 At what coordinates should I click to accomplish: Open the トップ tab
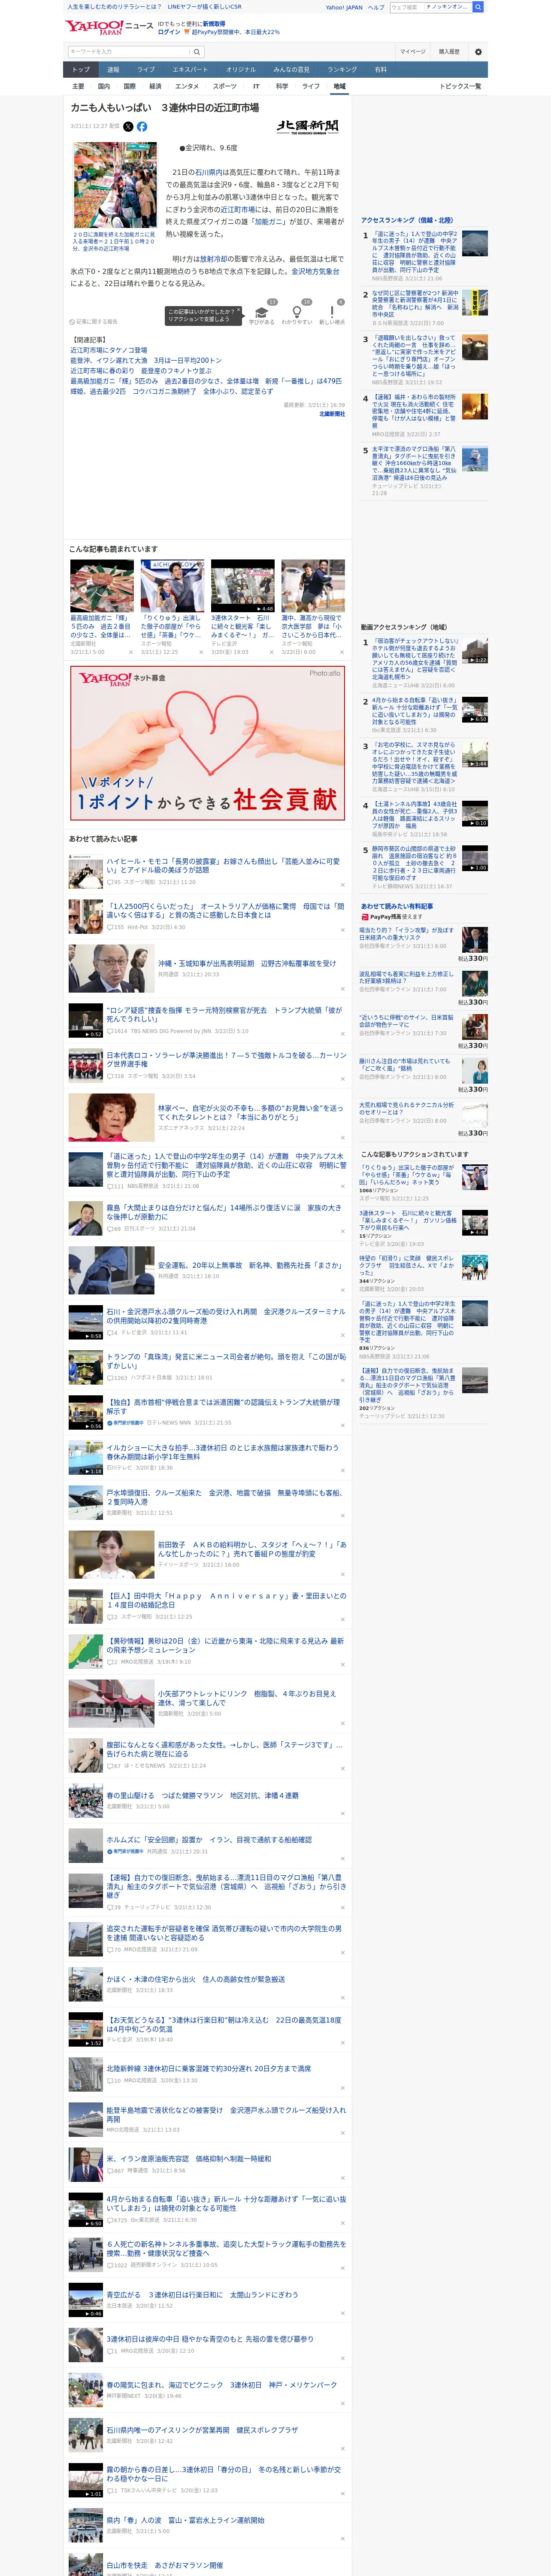click(x=81, y=70)
